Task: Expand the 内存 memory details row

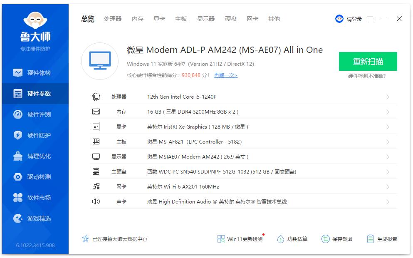Action: coord(241,112)
